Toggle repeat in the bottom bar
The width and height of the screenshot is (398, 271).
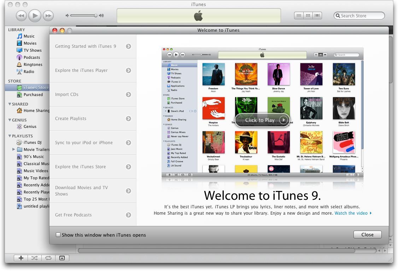click(x=48, y=258)
